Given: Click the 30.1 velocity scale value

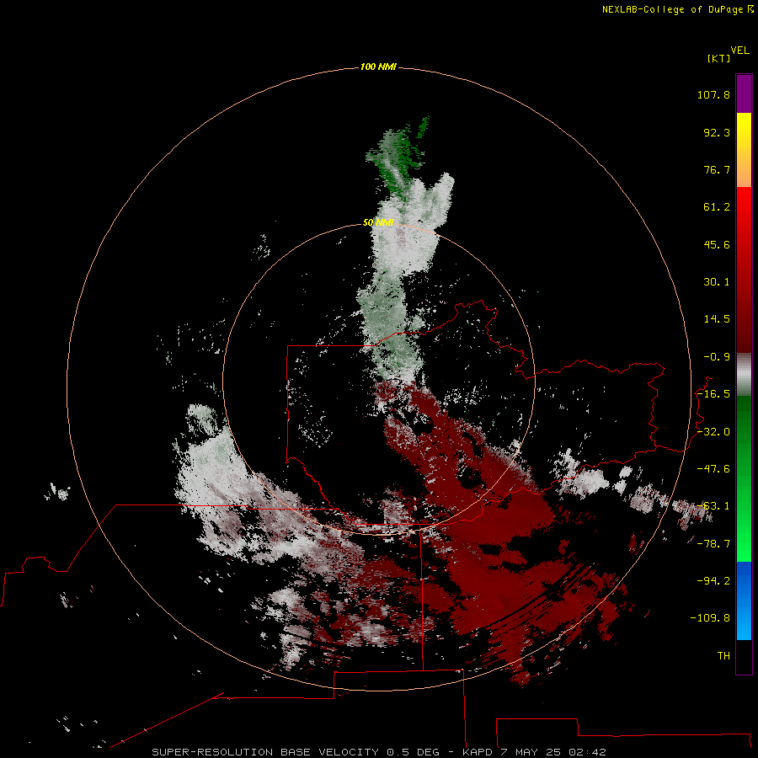Looking at the screenshot, I should 717,282.
